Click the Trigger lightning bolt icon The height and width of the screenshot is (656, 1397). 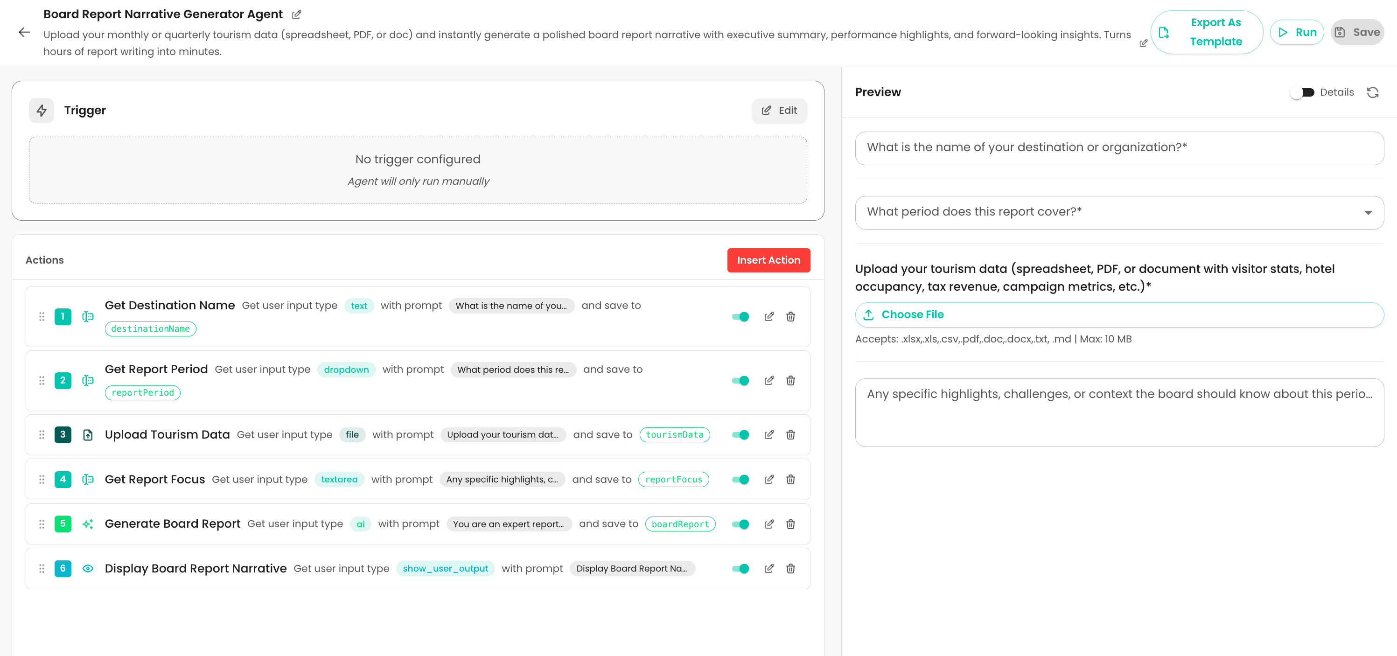click(x=42, y=111)
